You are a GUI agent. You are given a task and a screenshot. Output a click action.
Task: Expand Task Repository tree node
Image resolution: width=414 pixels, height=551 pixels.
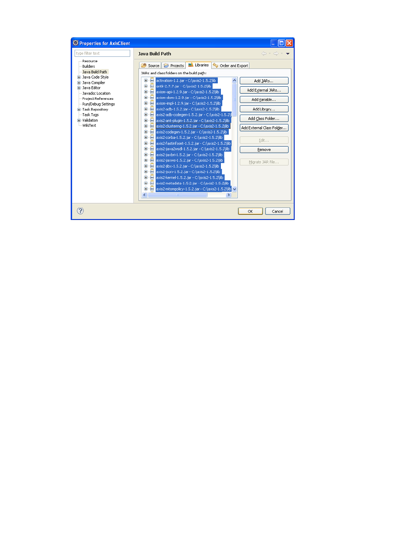pos(79,109)
